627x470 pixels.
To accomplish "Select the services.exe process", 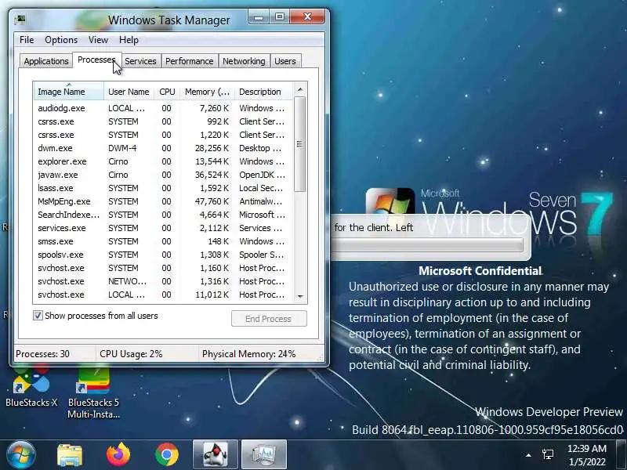I will [163, 228].
